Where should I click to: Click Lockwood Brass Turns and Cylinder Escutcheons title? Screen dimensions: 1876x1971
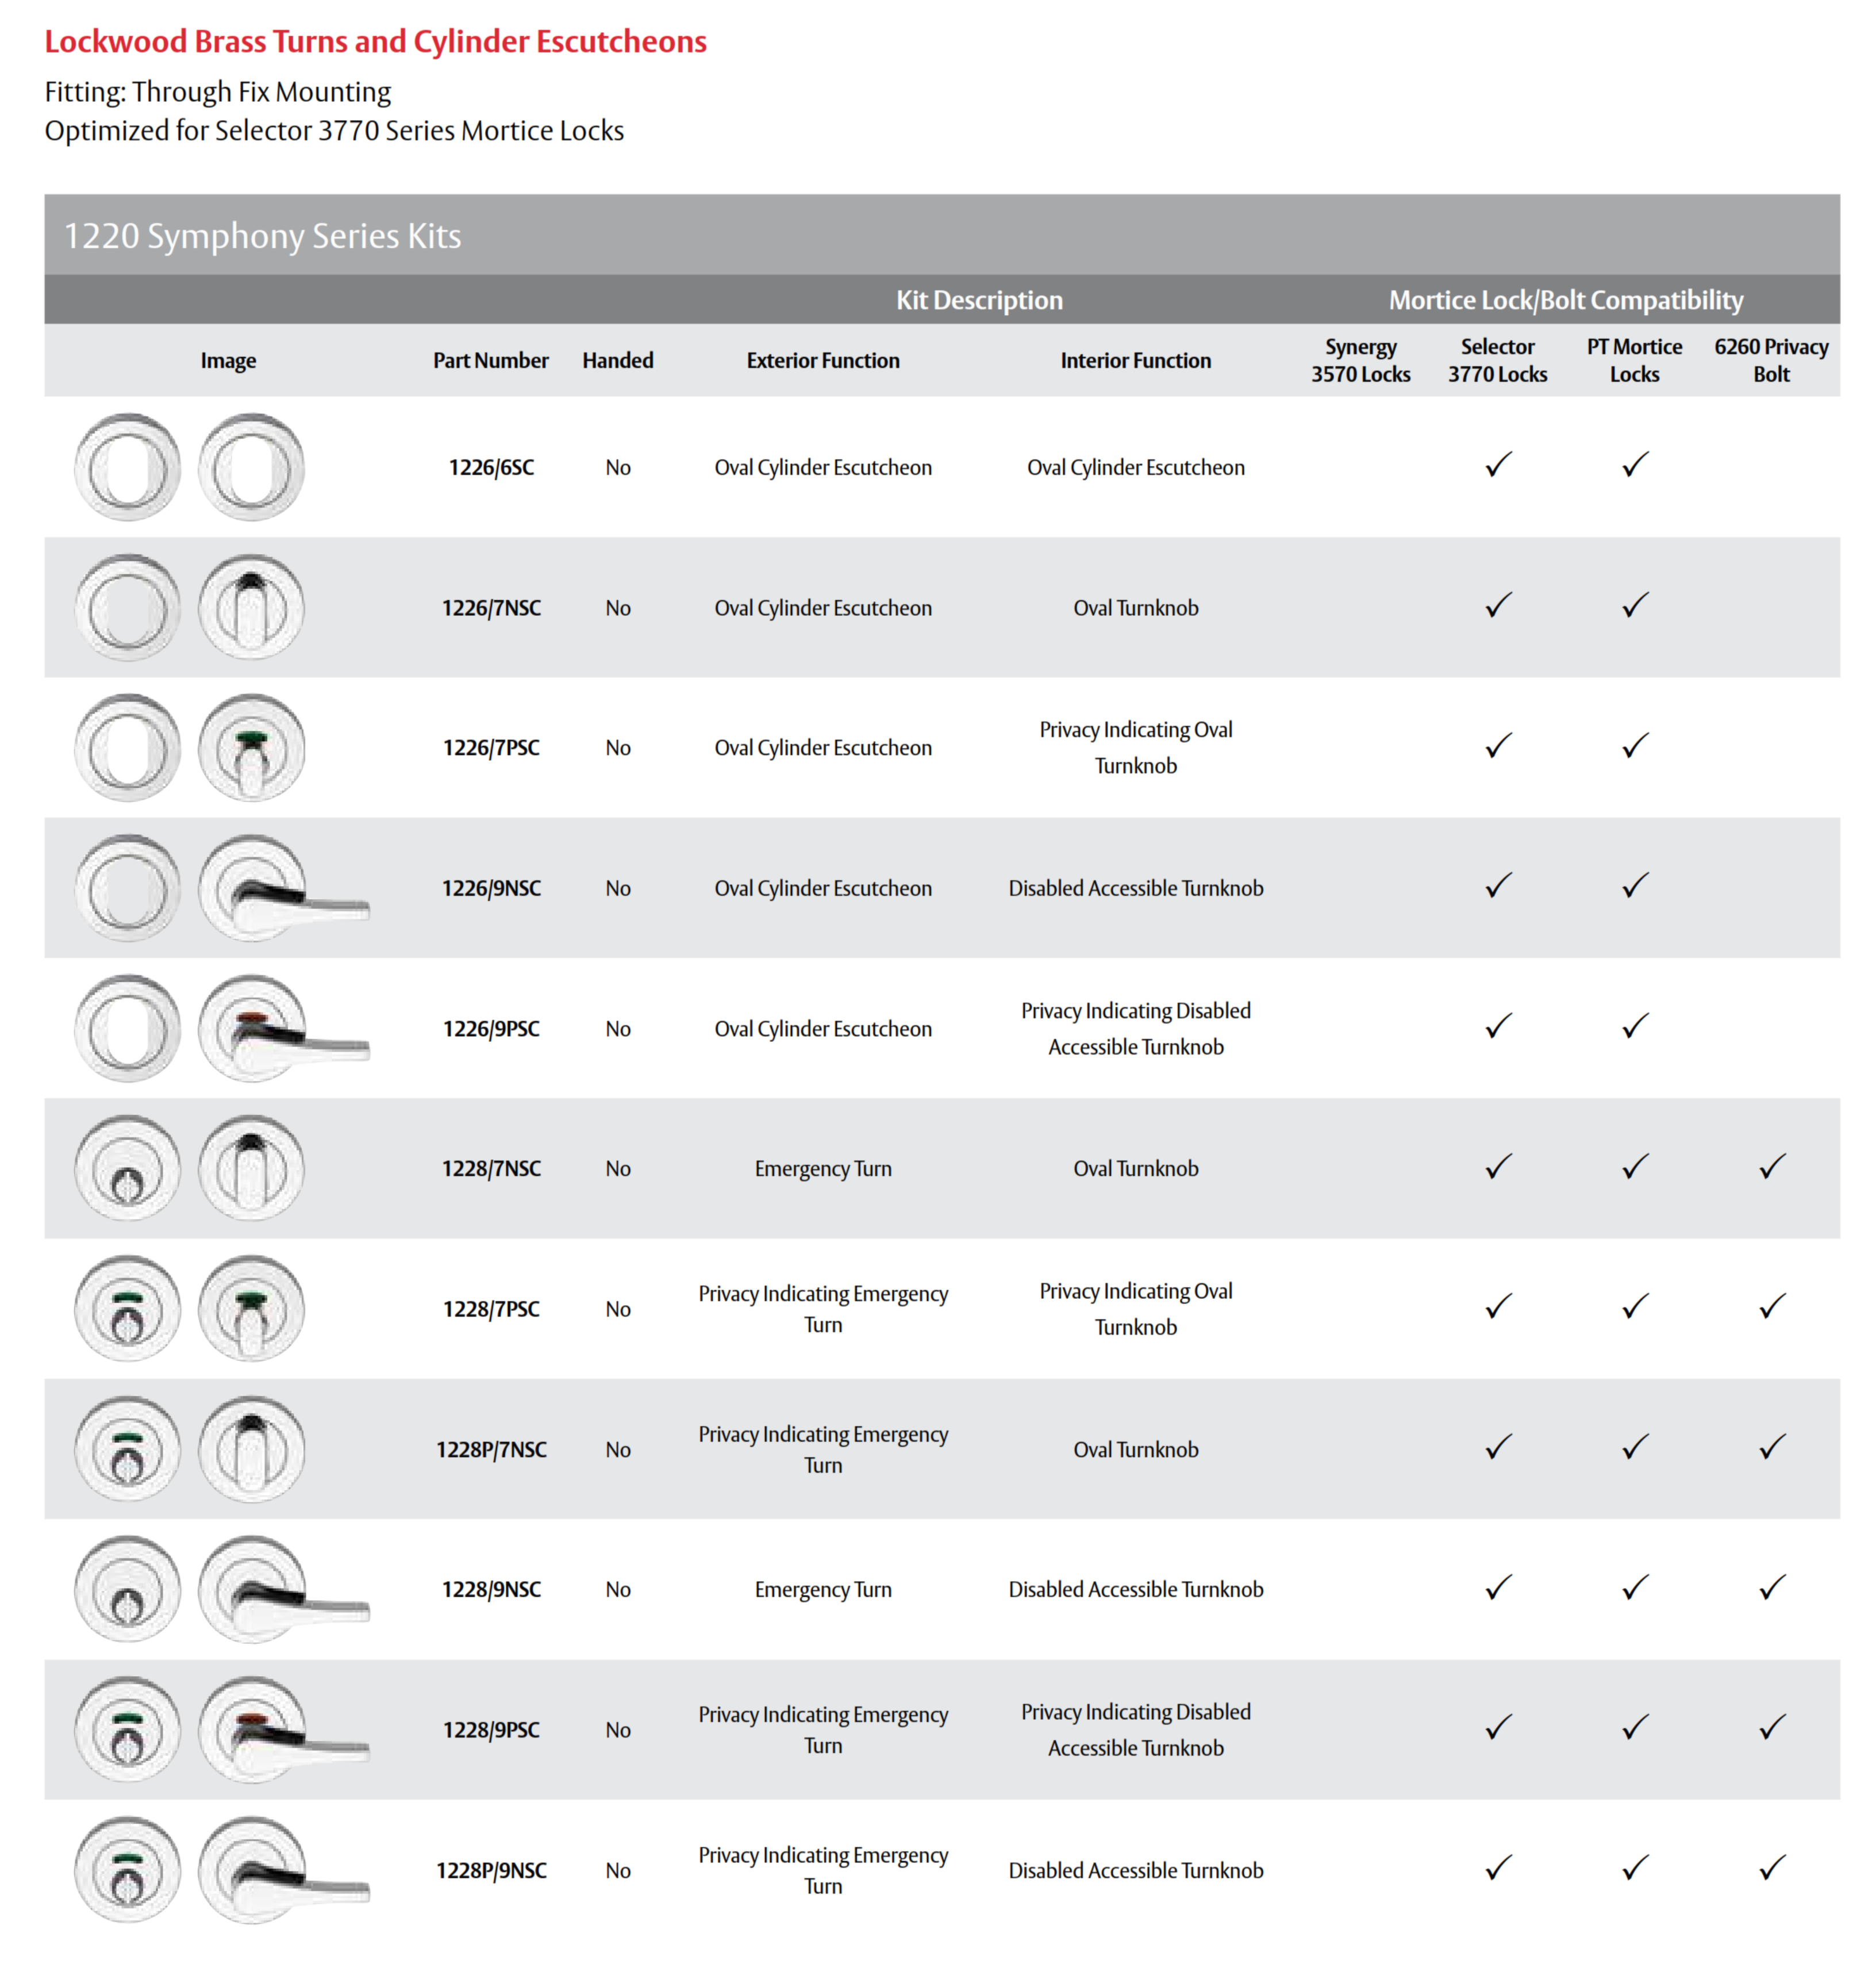pyautogui.click(x=375, y=42)
